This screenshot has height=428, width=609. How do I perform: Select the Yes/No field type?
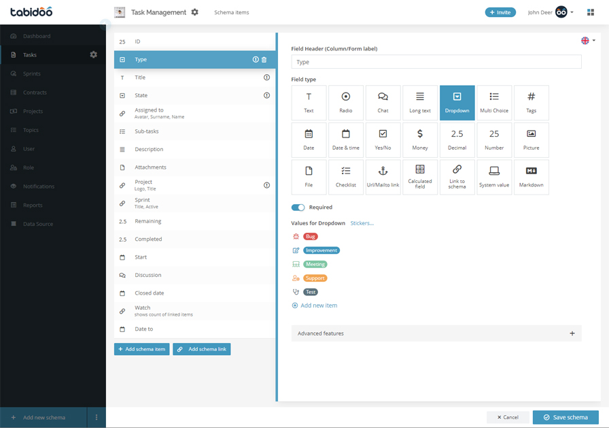click(383, 140)
